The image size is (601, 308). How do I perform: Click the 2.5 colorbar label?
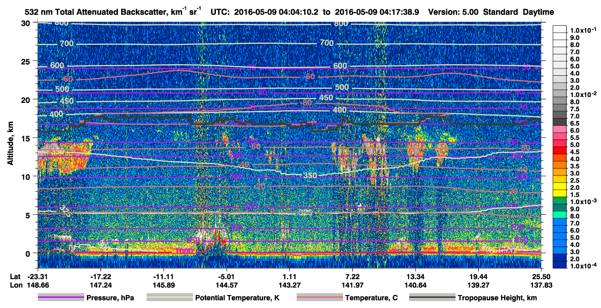(x=574, y=181)
